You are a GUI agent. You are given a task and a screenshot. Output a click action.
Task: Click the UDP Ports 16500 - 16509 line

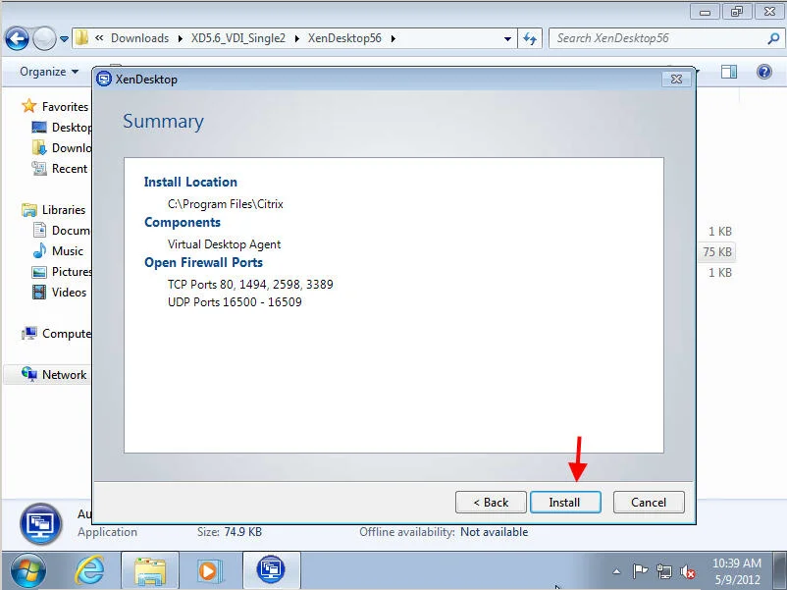click(235, 301)
